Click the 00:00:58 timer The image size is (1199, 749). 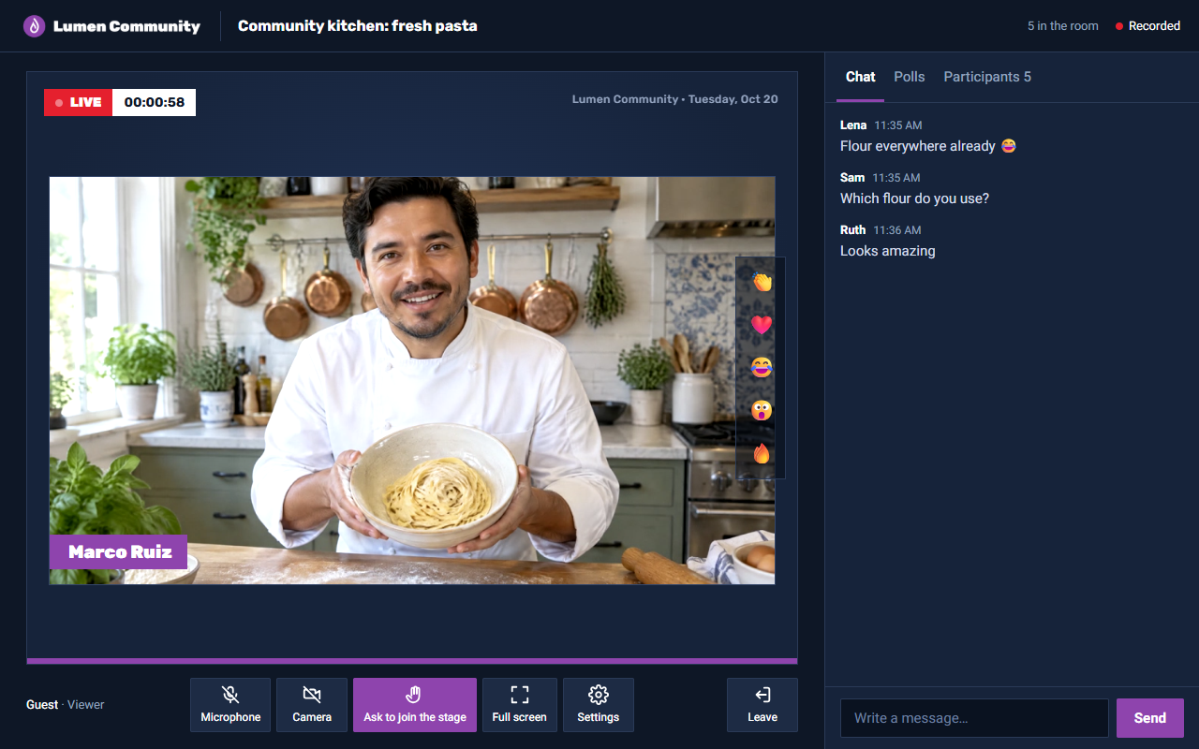pyautogui.click(x=155, y=103)
